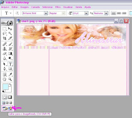Select the Rectangular Marquee tool

(x=4, y=29)
